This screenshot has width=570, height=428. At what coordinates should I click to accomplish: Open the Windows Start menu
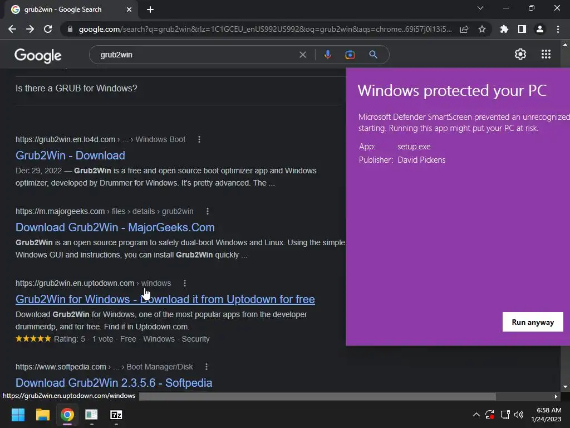click(x=18, y=415)
